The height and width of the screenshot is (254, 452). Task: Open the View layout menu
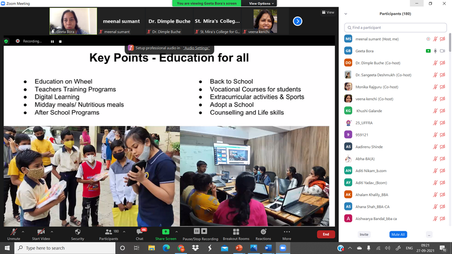tap(328, 12)
